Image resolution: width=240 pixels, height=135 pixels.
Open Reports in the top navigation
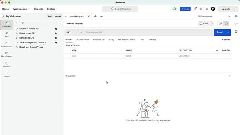[38, 9]
